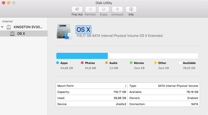Image resolution: width=208 pixels, height=115 pixels.
Task: Click the volume description subtitle text
Action: (119, 36)
